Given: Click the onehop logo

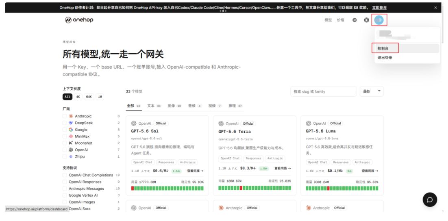Looking at the screenshot, I should [x=79, y=19].
